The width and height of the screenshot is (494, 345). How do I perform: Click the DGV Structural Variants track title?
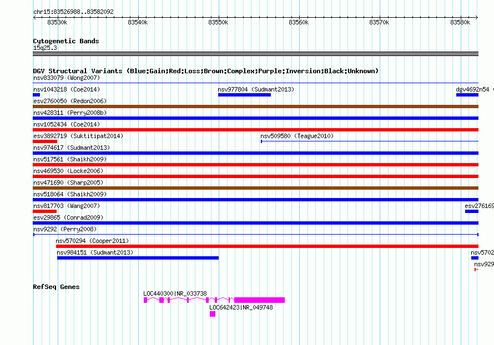click(x=205, y=71)
